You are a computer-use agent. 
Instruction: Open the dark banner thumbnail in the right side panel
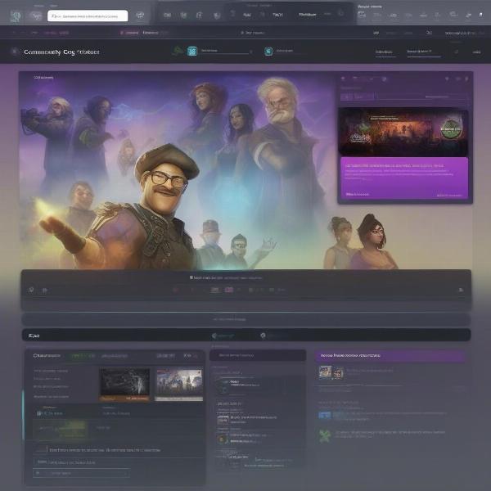point(403,132)
